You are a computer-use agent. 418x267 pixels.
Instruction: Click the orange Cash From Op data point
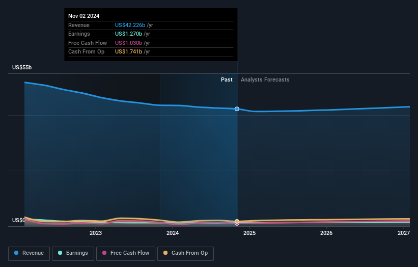tap(237, 221)
